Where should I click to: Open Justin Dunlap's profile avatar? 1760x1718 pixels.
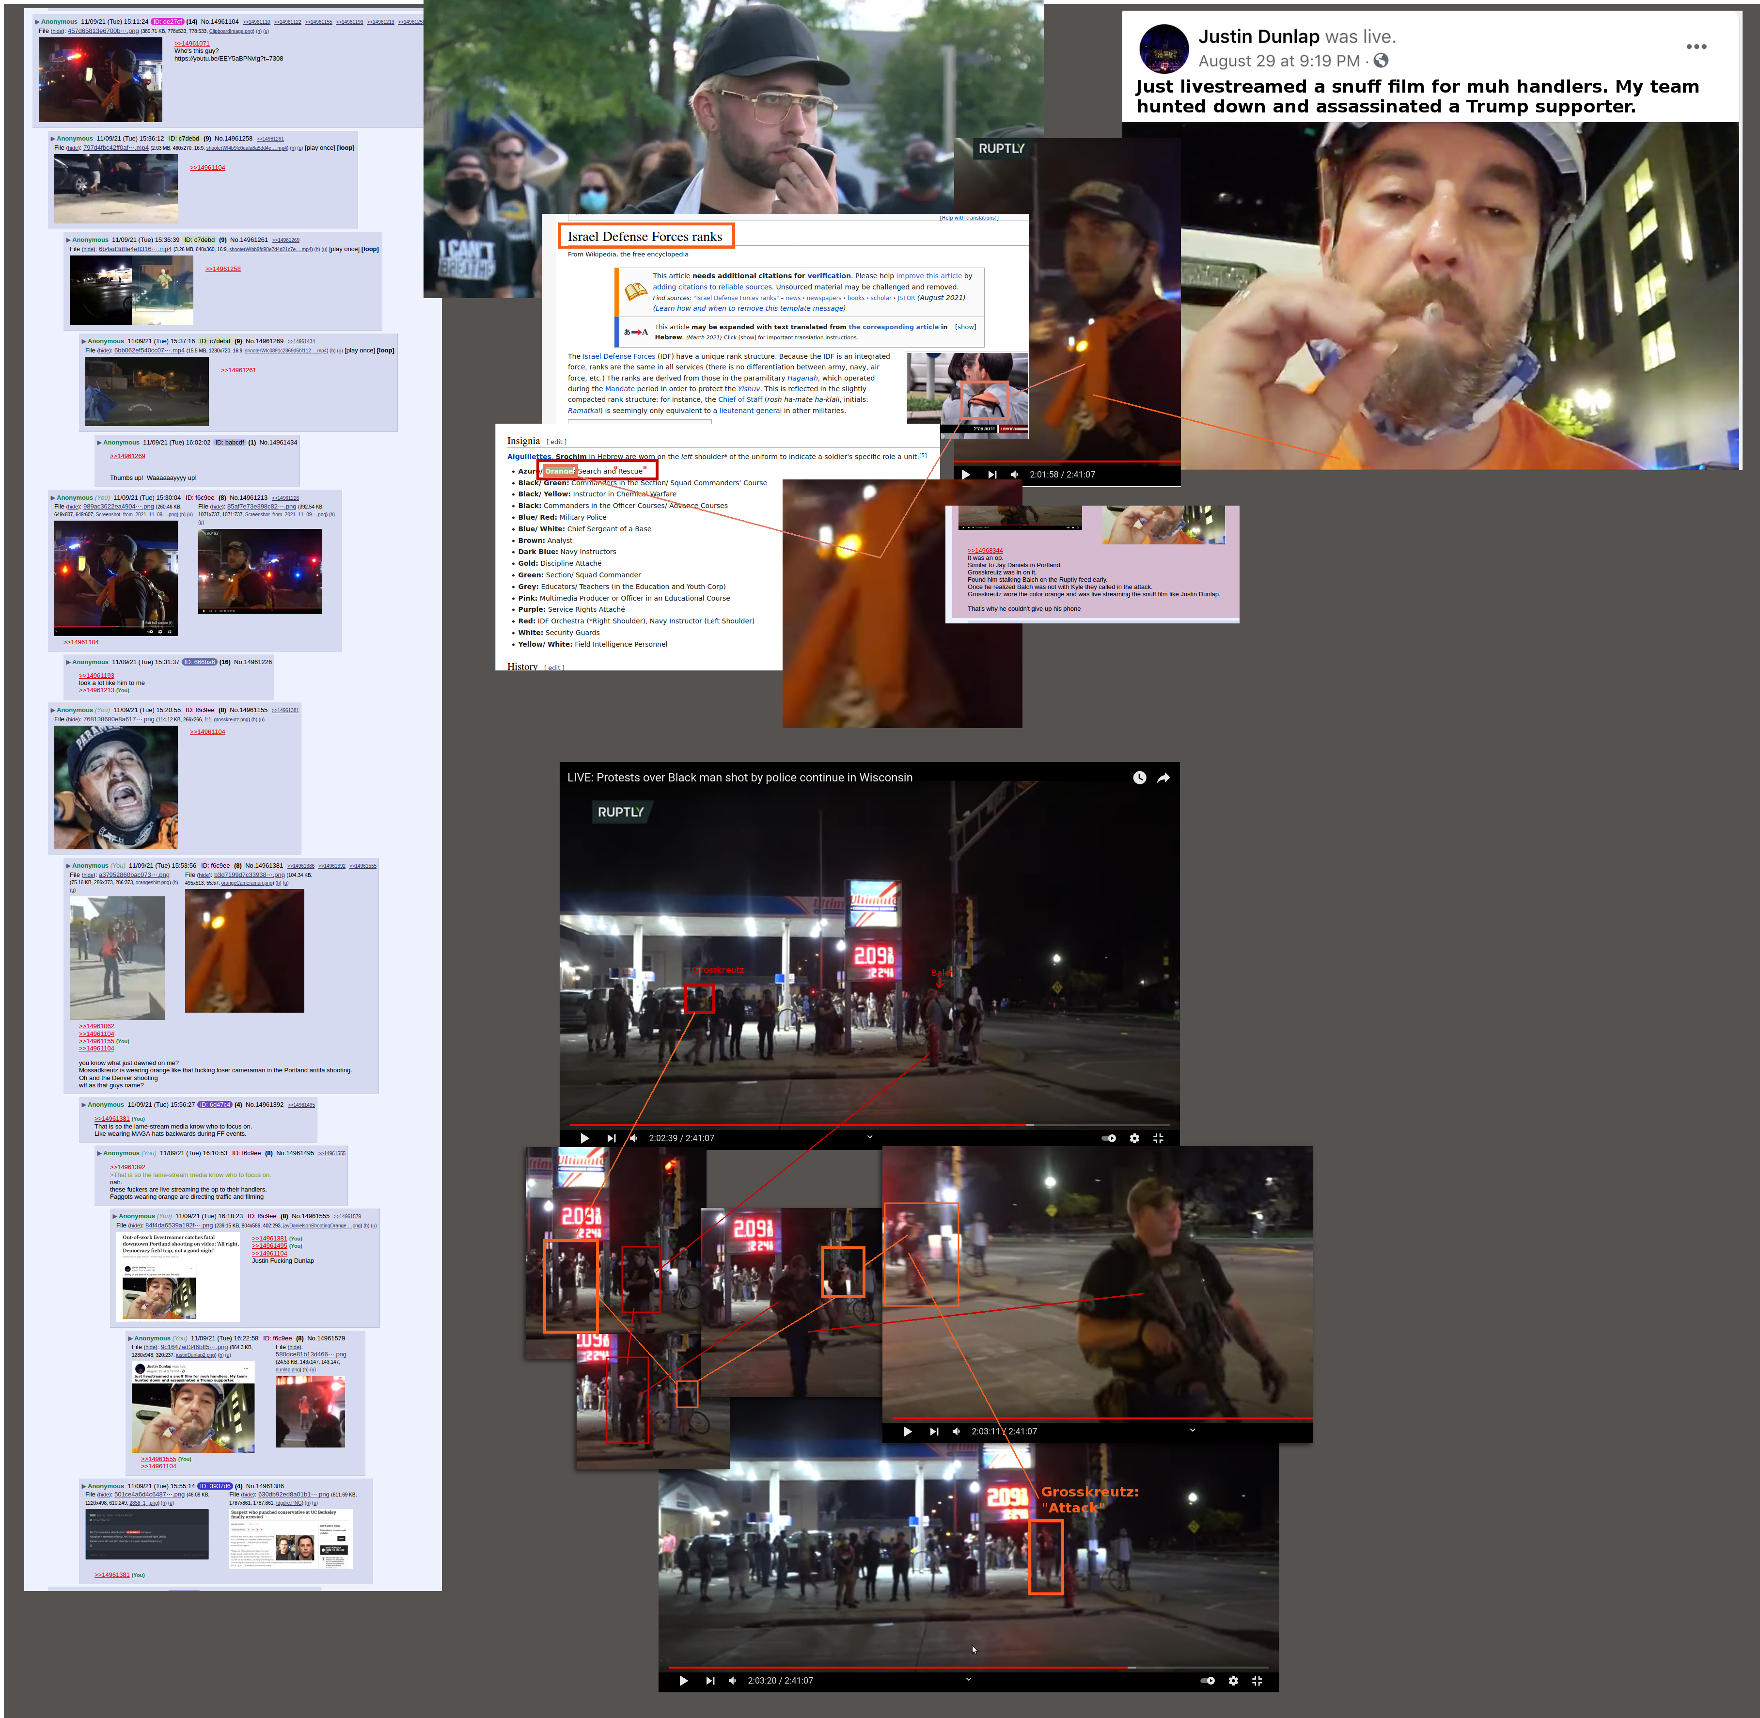tap(1163, 49)
